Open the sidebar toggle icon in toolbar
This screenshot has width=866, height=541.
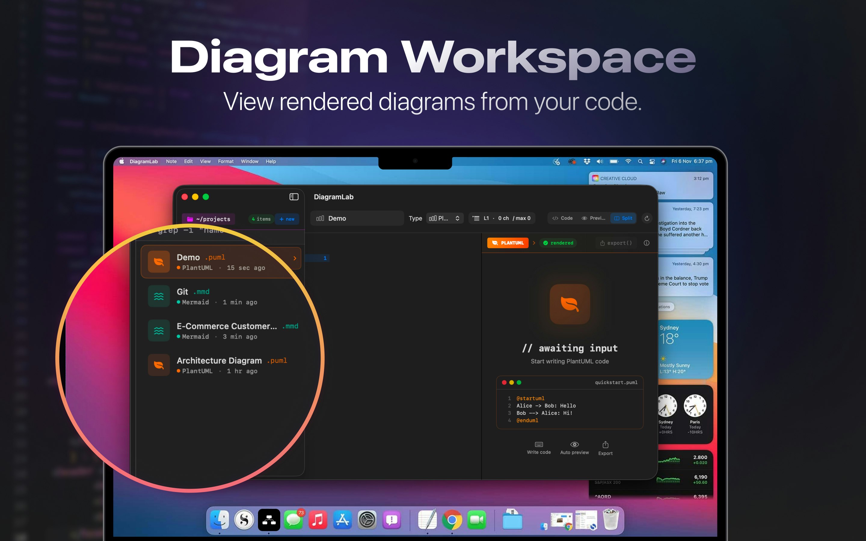pos(294,197)
